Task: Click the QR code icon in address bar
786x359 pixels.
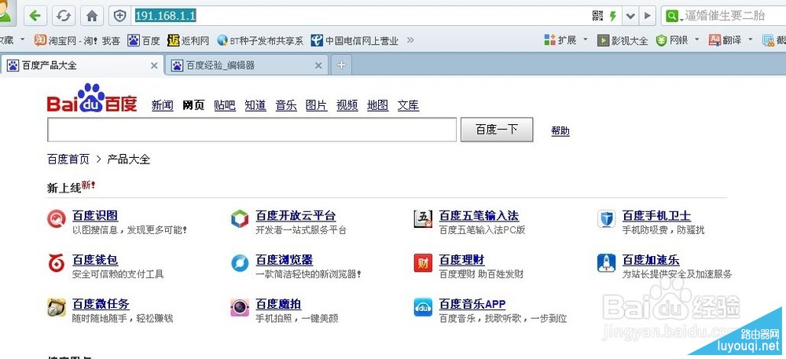Action: pyautogui.click(x=597, y=16)
